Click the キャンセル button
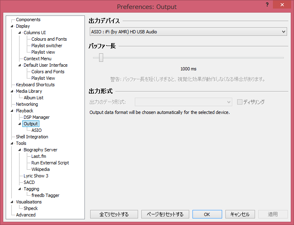The width and height of the screenshot is (294, 225). pos(240,214)
